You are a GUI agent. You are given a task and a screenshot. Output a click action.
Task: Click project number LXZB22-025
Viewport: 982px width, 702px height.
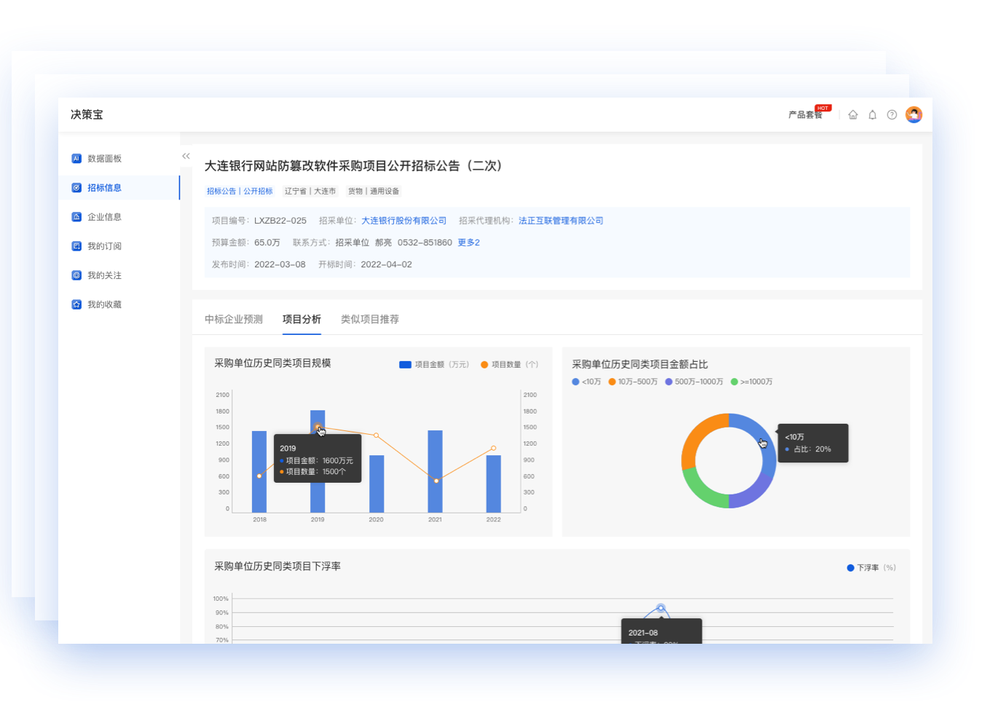coord(280,221)
